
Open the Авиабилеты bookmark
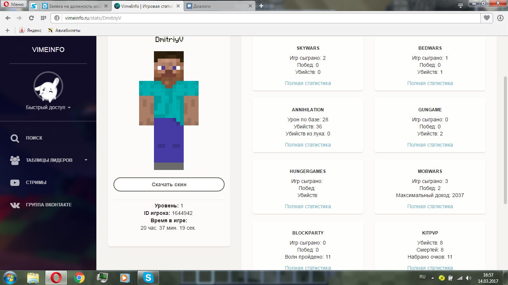coord(64,30)
